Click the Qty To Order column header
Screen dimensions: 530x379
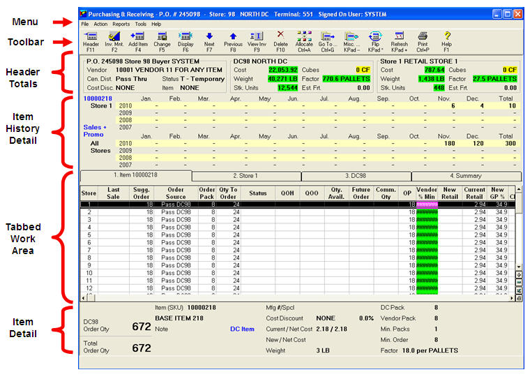(x=228, y=193)
